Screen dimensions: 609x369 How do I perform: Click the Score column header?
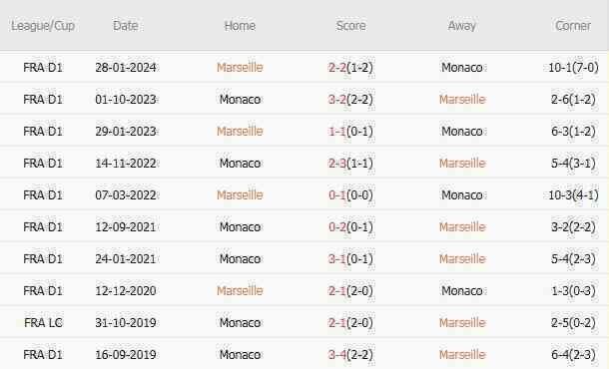tap(350, 26)
